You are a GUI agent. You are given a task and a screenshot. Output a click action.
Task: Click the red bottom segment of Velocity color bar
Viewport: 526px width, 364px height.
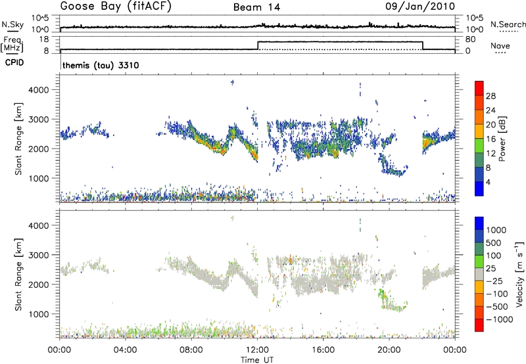pos(479,325)
